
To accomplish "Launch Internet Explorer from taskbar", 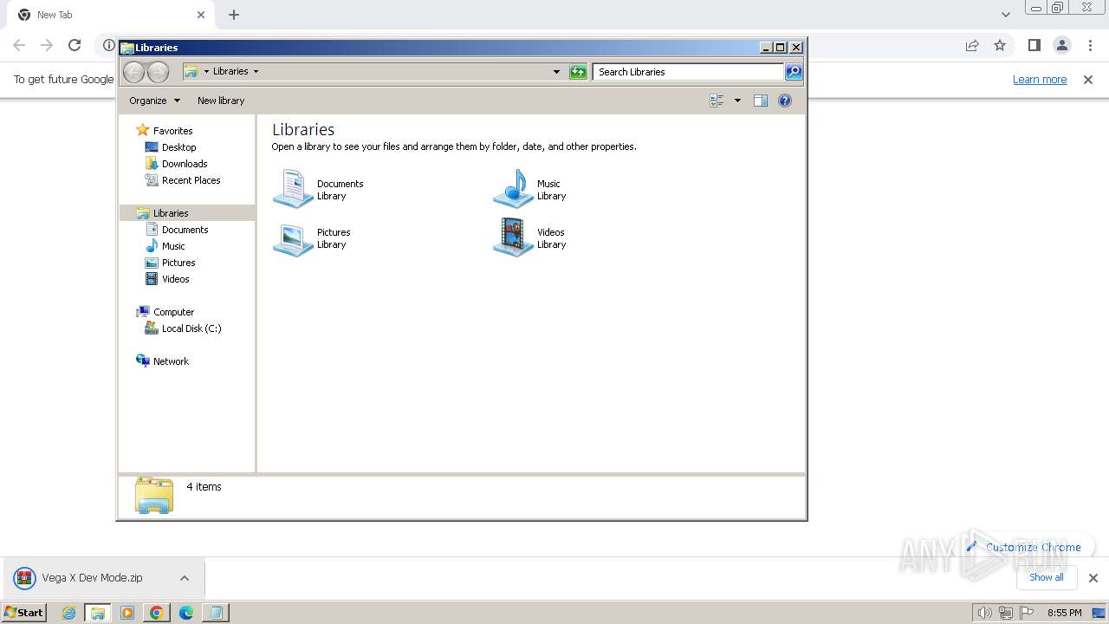I will point(69,613).
